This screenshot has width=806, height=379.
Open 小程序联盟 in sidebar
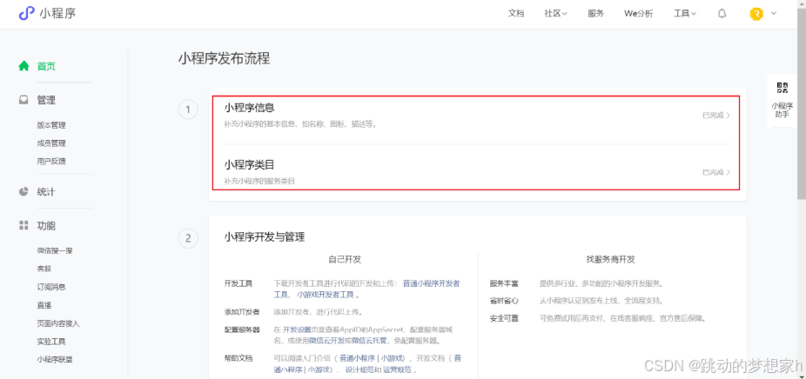tap(55, 360)
